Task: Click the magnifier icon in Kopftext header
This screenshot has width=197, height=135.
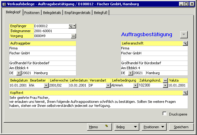Action: (x=185, y=93)
